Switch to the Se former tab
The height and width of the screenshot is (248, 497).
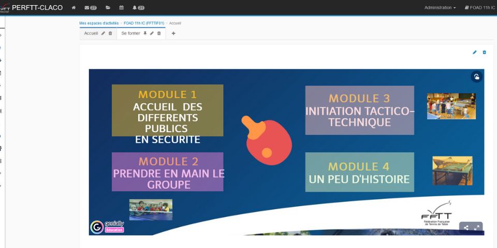[x=130, y=33]
